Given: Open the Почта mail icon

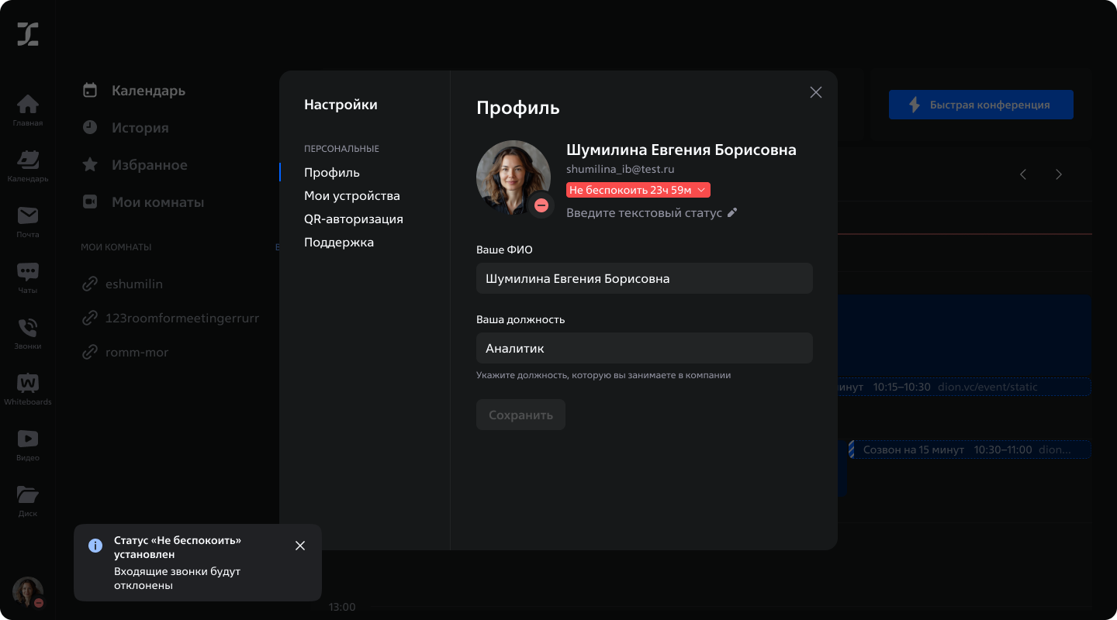Looking at the screenshot, I should 28,221.
